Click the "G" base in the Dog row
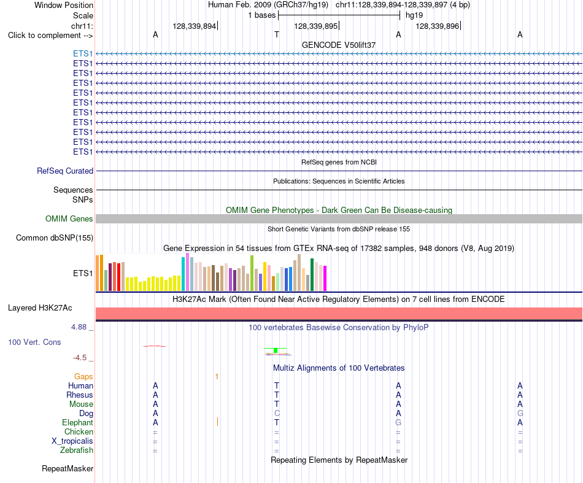The image size is (583, 483). tap(520, 414)
